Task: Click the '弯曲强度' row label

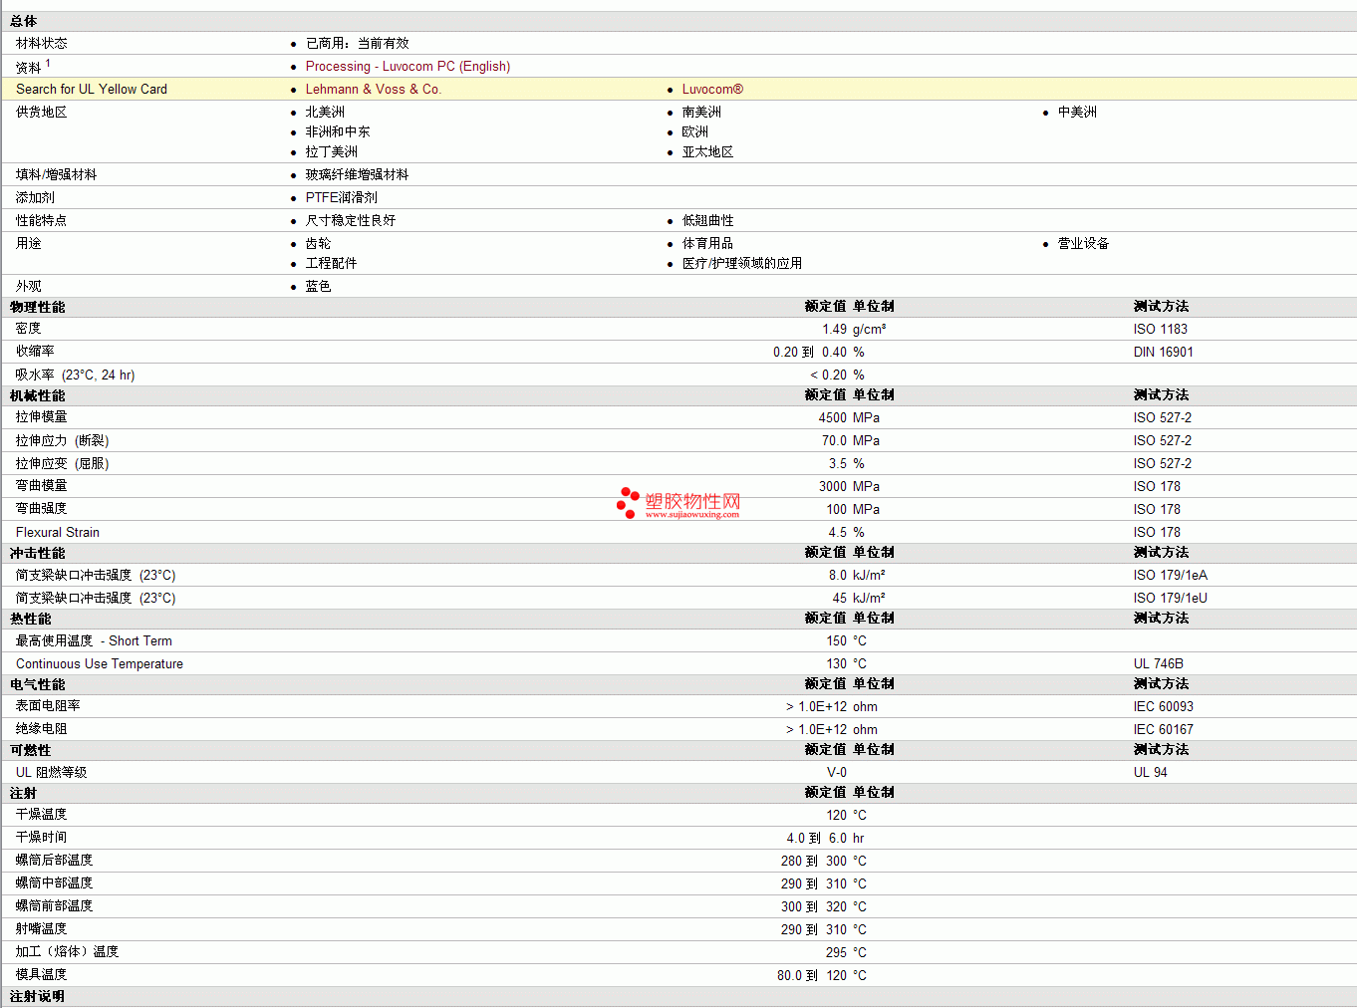Action: [x=42, y=509]
